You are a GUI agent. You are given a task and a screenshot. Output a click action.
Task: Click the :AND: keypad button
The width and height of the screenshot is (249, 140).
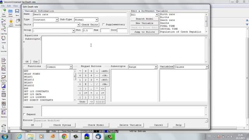[x=105, y=71]
